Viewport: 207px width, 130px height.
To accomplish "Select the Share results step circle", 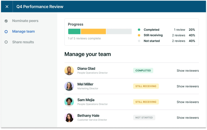I will pyautogui.click(x=6, y=42).
